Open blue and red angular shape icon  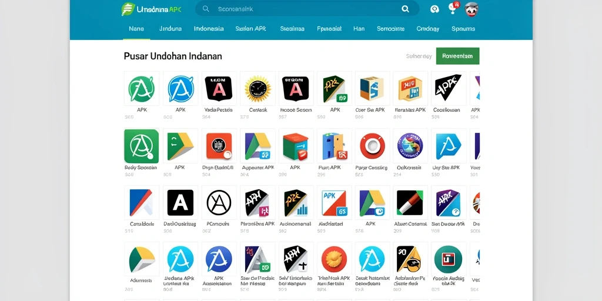tap(142, 203)
